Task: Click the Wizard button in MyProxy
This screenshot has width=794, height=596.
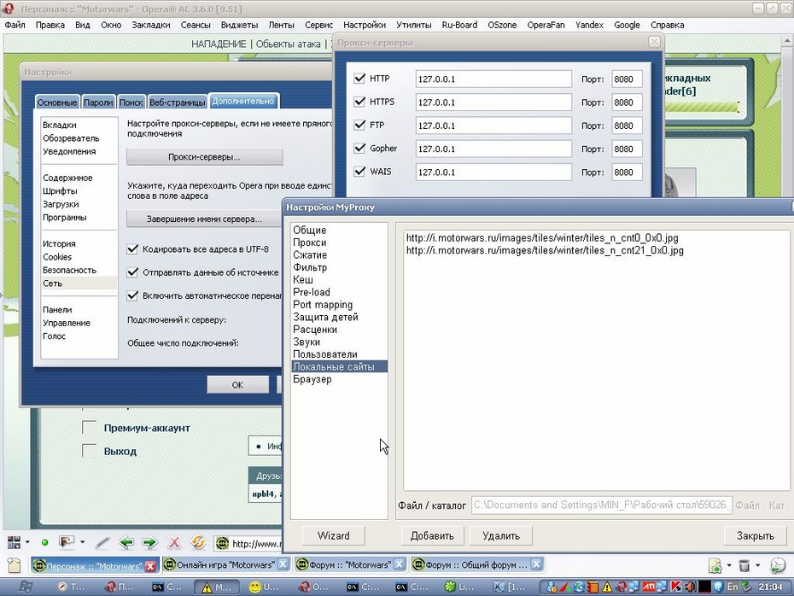Action: click(x=333, y=535)
